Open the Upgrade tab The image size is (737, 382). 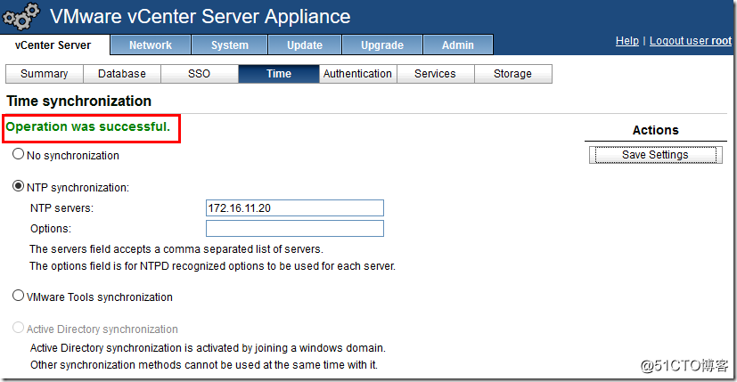(x=382, y=45)
